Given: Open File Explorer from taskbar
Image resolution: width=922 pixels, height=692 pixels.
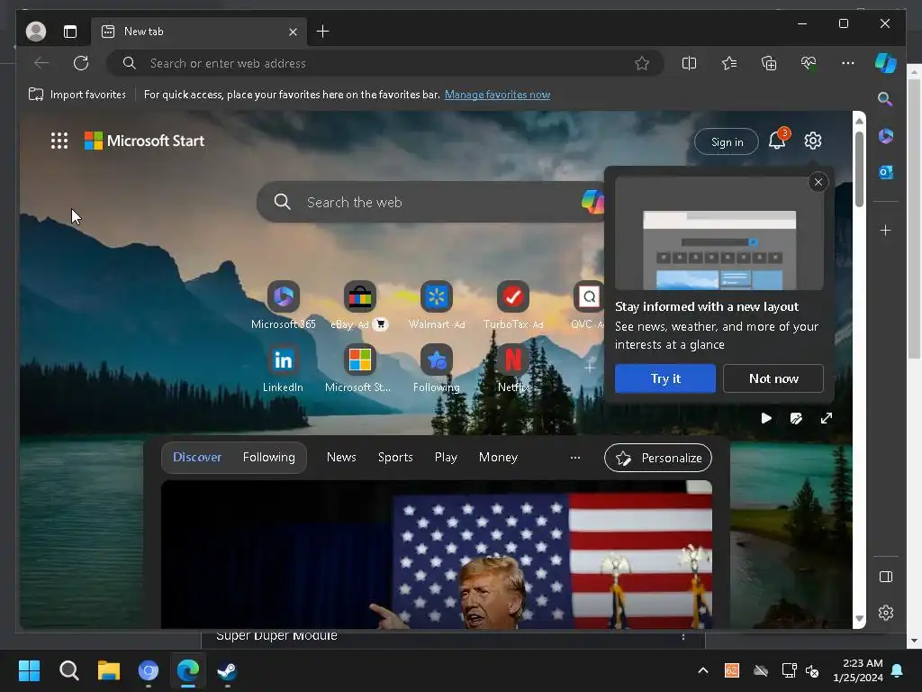Looking at the screenshot, I should 109,670.
